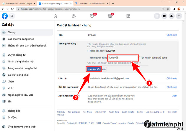Screen dimensions: 186x131
Task: Open the Nhà phát triển footer link
Action: tap(100, 112)
